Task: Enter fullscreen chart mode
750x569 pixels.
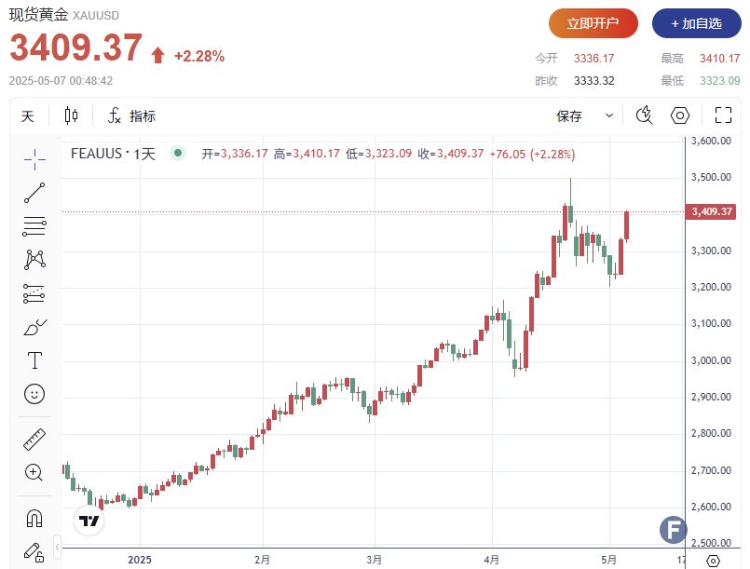Action: coord(723,116)
